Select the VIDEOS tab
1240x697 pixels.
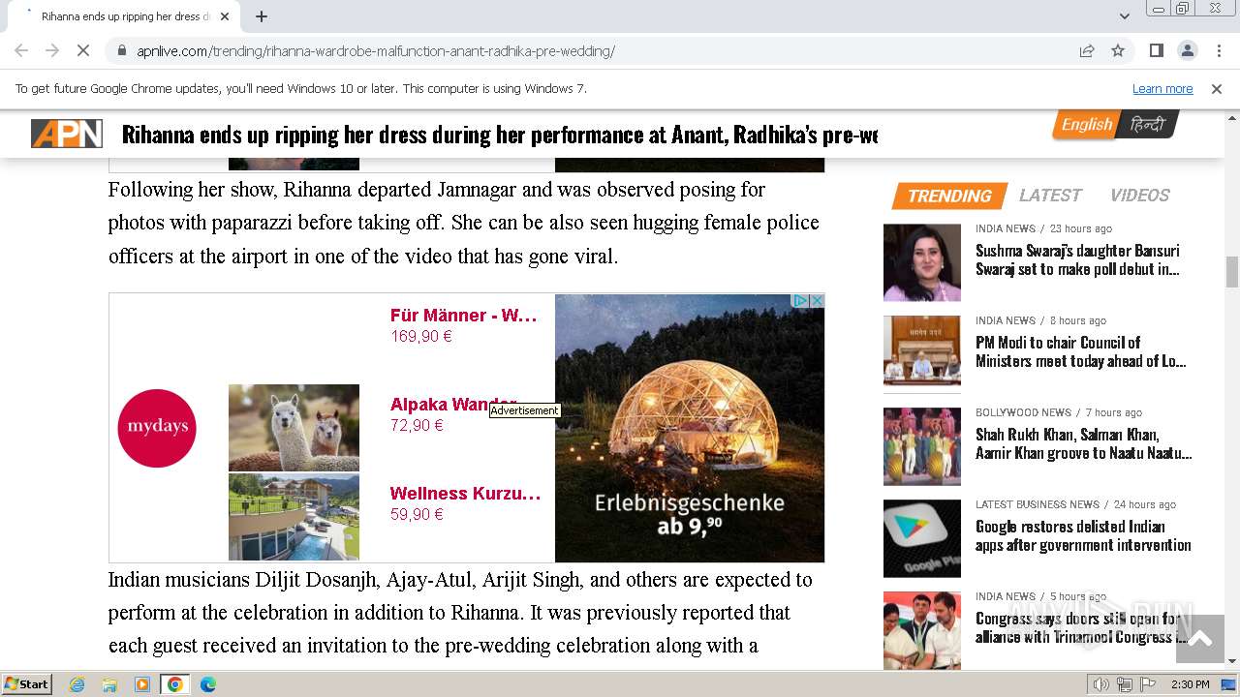[1139, 196]
